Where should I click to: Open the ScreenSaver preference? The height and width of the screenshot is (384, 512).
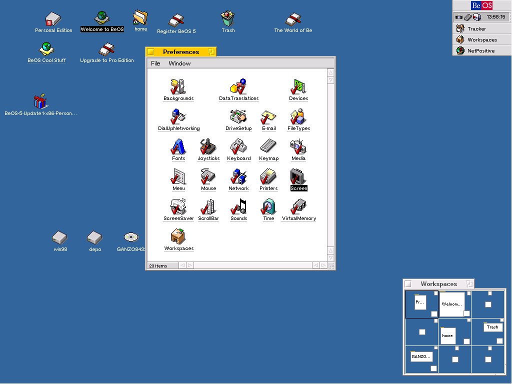click(x=178, y=207)
